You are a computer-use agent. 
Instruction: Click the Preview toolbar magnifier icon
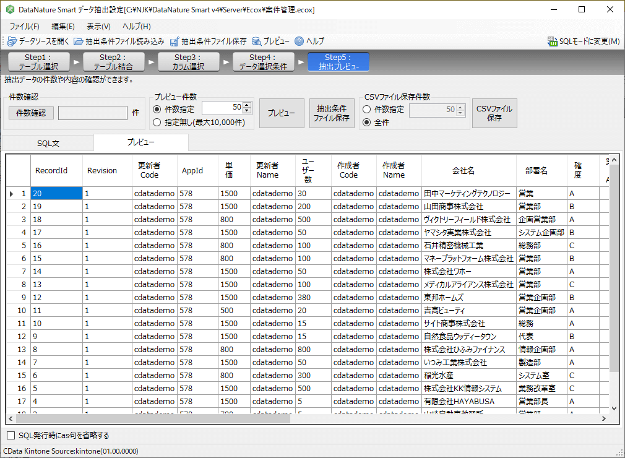pyautogui.click(x=256, y=41)
